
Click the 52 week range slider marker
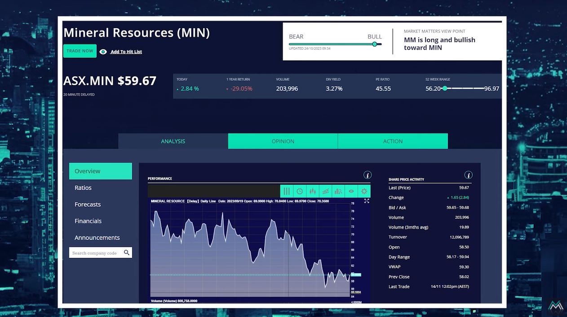445,88
